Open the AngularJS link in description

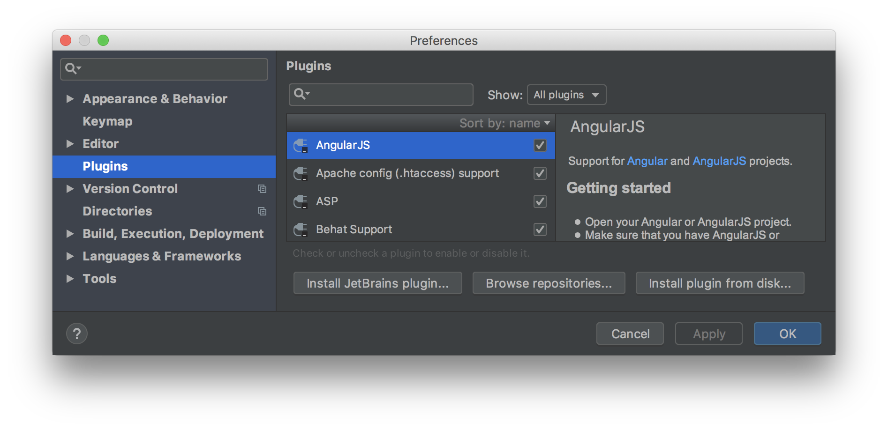pyautogui.click(x=719, y=161)
